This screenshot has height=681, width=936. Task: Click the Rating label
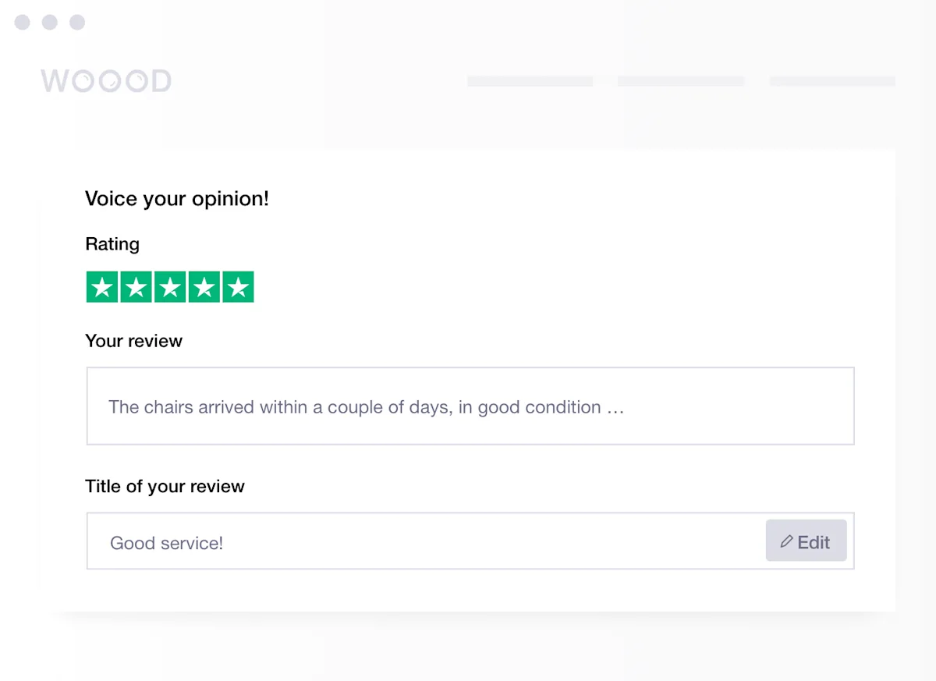[x=112, y=244]
